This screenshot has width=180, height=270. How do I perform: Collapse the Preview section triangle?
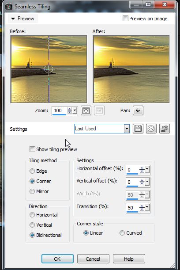[x=13, y=19]
